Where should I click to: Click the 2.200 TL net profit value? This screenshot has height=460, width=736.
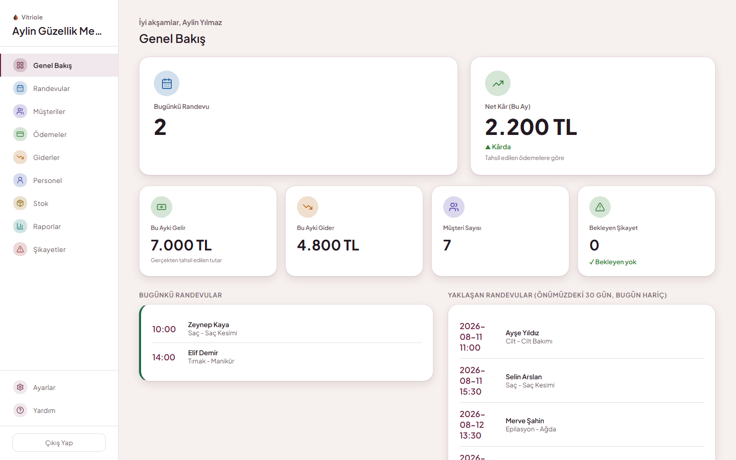tap(531, 127)
